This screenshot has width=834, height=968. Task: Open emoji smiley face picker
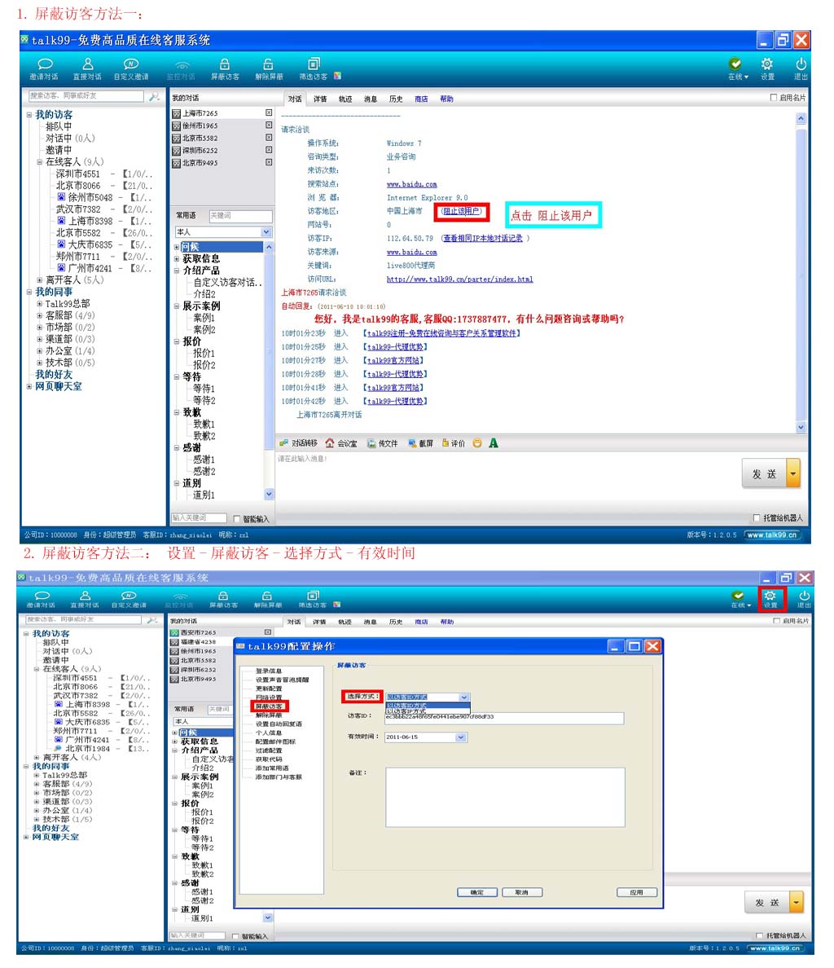click(x=476, y=443)
